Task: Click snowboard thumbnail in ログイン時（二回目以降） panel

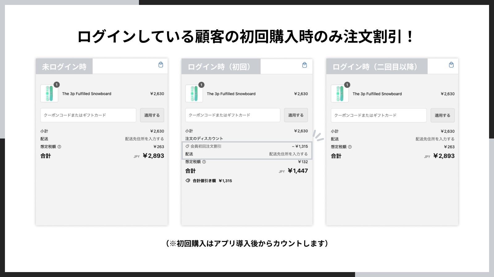Action: pyautogui.click(x=340, y=94)
